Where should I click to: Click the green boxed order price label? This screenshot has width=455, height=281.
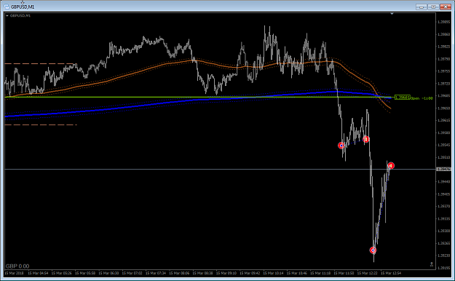[402, 98]
